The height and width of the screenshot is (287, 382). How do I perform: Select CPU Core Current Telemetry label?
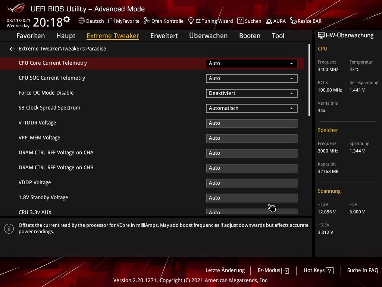53,63
